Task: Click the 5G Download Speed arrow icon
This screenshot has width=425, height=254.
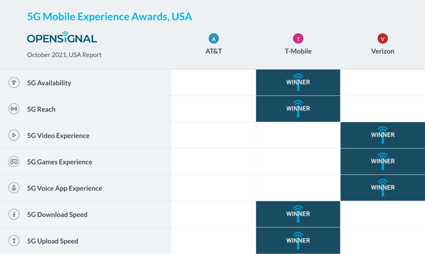Action: coord(14,214)
